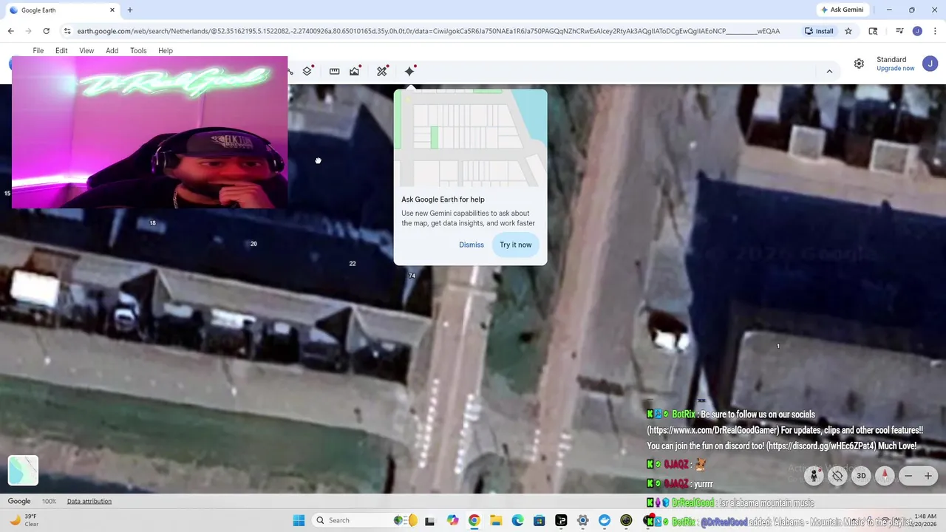Open the Google account avatar J
This screenshot has width=946, height=532.
[930, 64]
